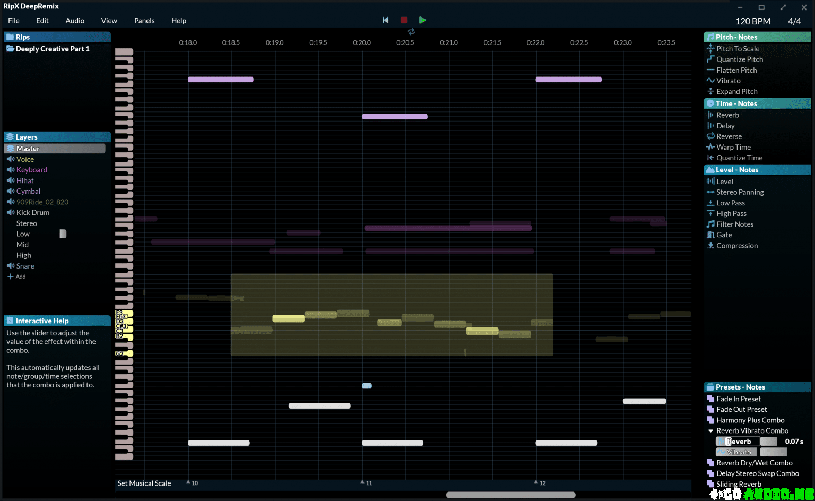Open the Audio menu
This screenshot has width=815, height=501.
pos(75,21)
